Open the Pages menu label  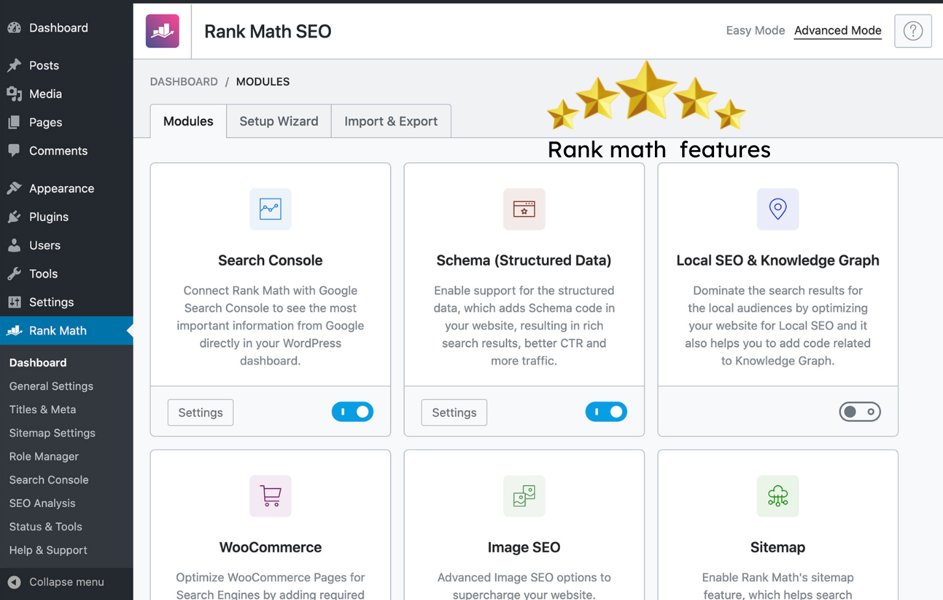click(46, 122)
